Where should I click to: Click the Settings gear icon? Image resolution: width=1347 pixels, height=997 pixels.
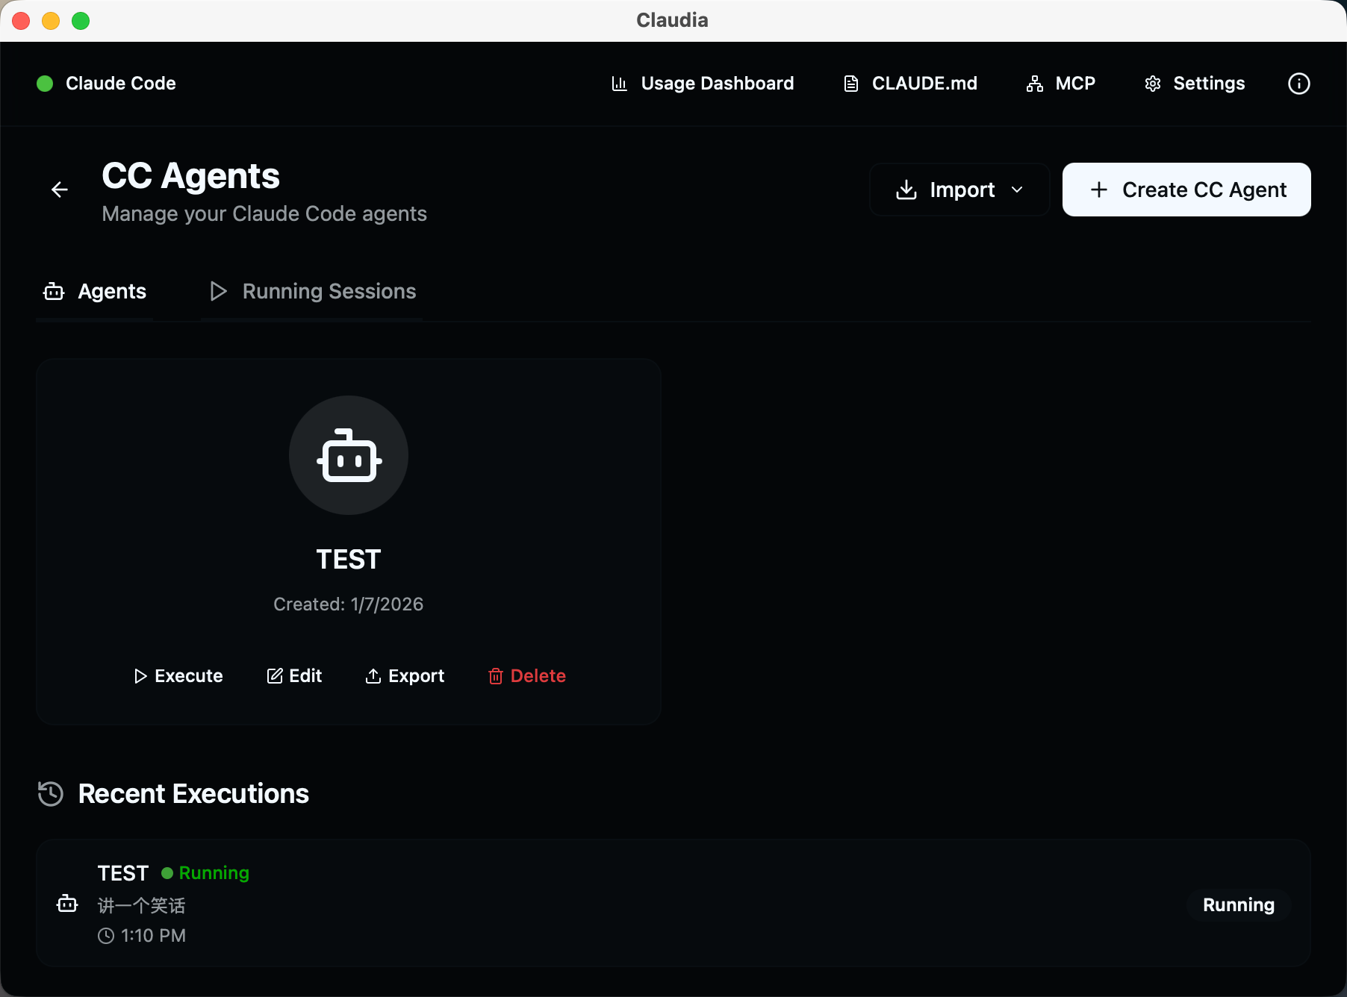click(1153, 84)
